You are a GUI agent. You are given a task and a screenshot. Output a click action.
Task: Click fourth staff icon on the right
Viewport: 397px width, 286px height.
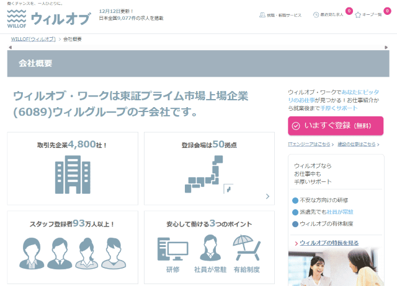point(114,253)
